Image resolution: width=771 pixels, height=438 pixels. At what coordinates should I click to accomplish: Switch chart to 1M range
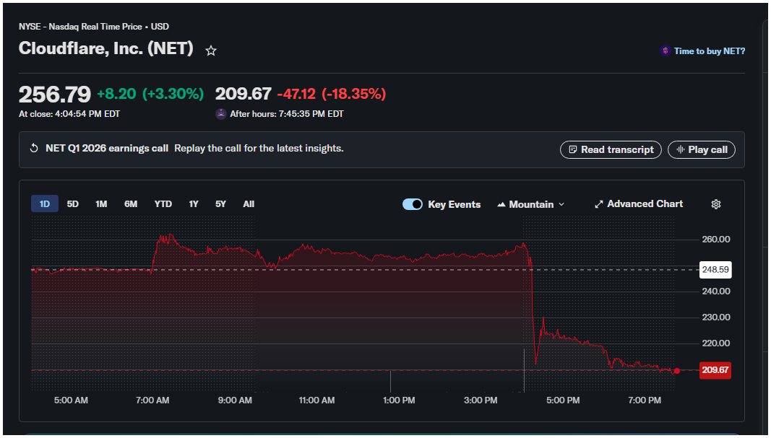click(x=101, y=203)
